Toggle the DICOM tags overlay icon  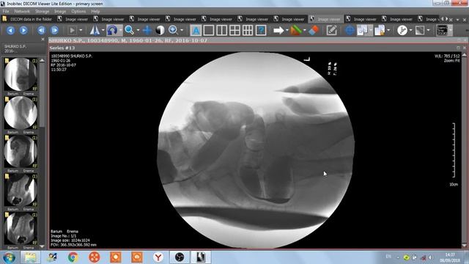(x=443, y=30)
